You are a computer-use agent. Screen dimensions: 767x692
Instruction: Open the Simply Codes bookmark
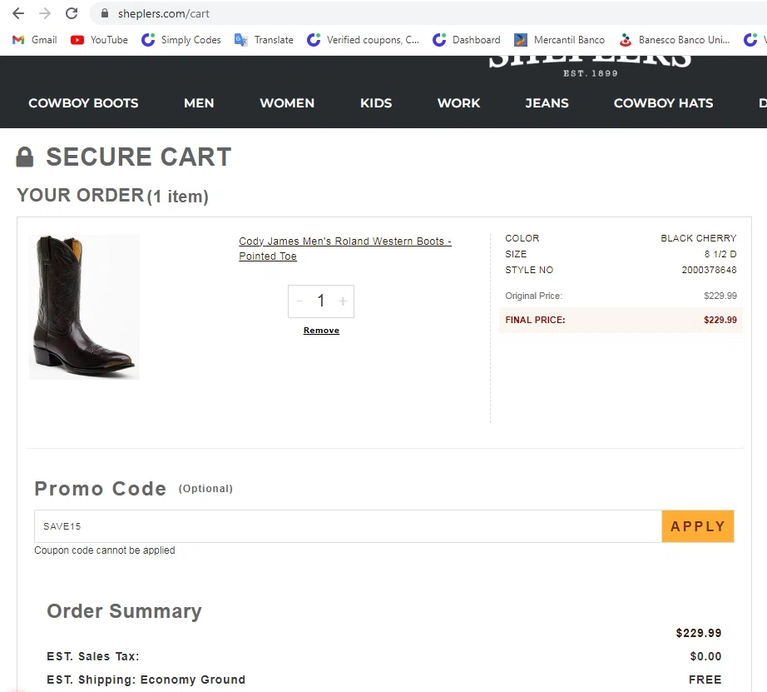point(181,40)
